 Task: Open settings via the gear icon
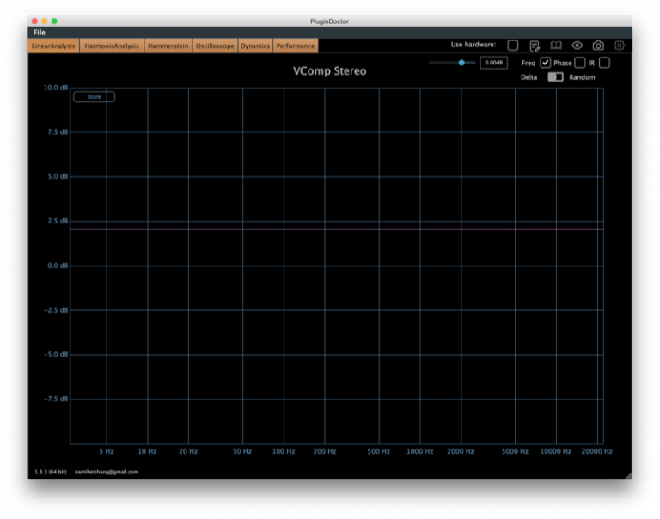click(620, 46)
